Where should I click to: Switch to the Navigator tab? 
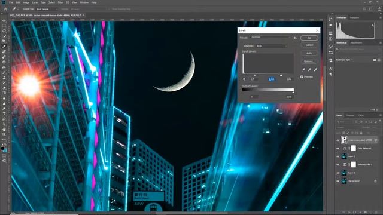pyautogui.click(x=354, y=17)
